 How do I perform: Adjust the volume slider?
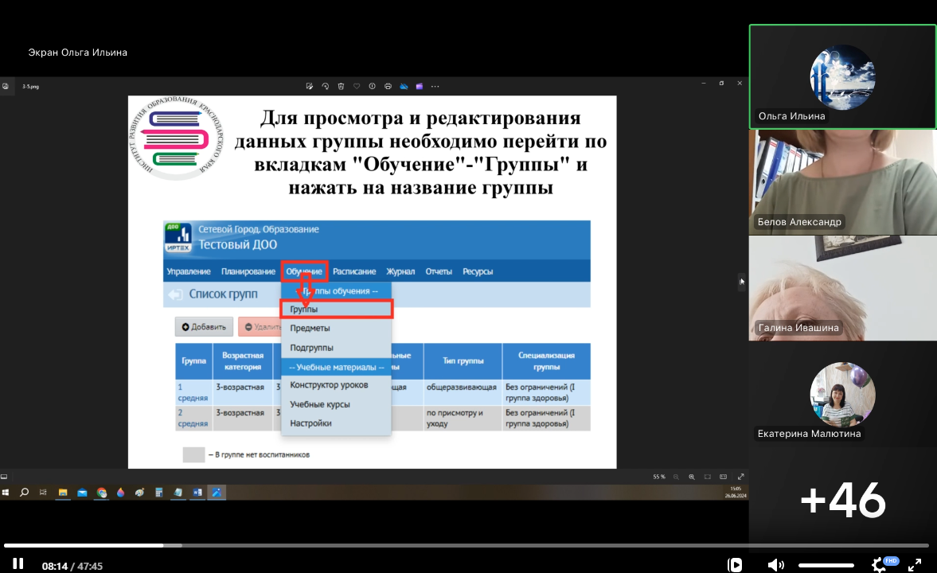click(x=828, y=565)
